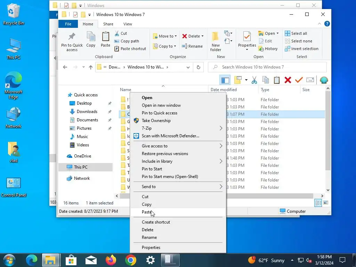The height and width of the screenshot is (267, 356).
Task: Open Firefox from the taskbar
Action: click(111, 260)
